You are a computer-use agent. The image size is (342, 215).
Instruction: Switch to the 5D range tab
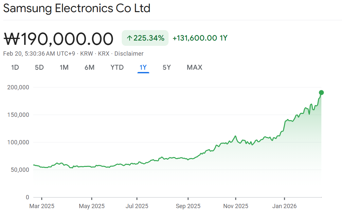39,67
